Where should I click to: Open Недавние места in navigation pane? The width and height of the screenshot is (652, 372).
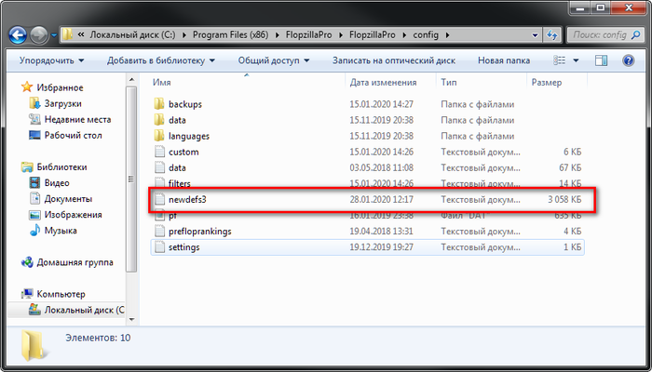click(77, 120)
